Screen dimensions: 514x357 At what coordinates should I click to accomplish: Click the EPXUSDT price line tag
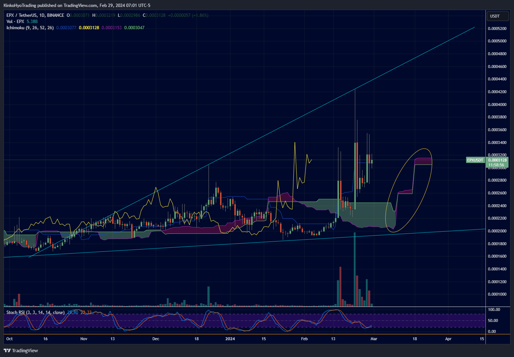(x=475, y=160)
